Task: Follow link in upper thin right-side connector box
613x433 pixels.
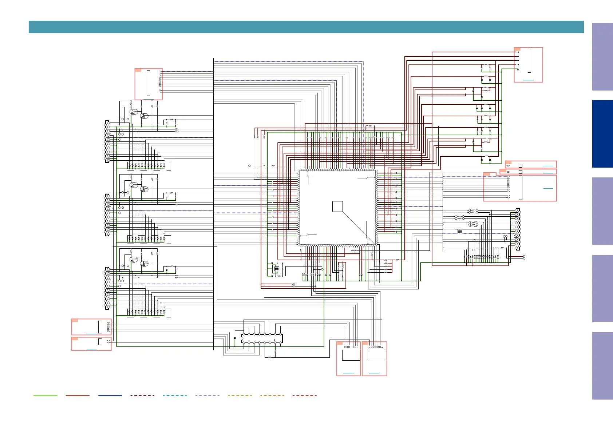Action: pos(548,166)
